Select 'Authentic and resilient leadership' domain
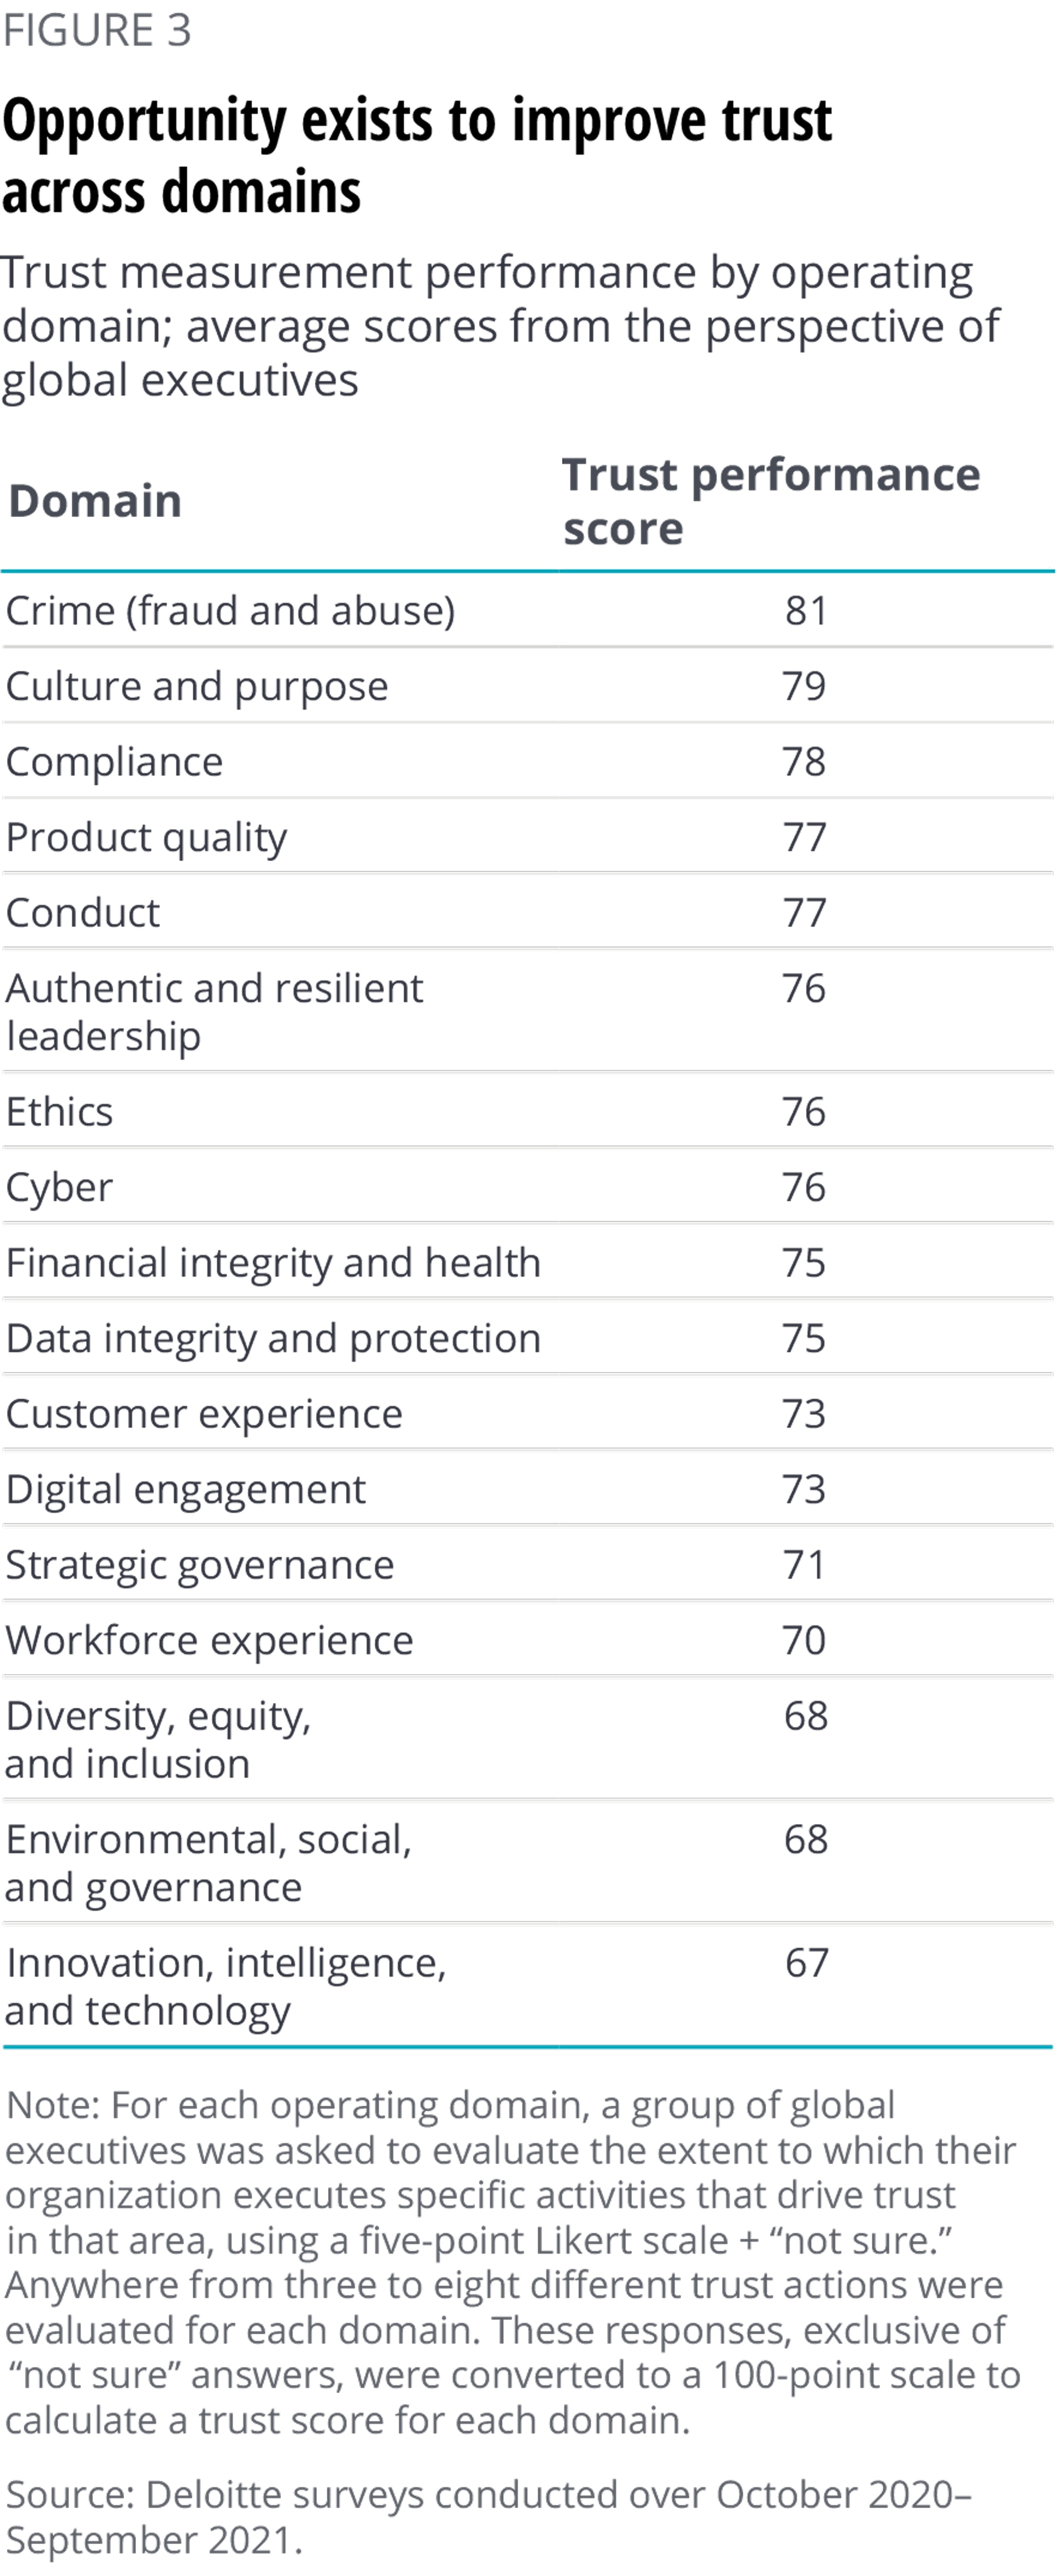Image resolution: width=1062 pixels, height=2576 pixels. point(214,1011)
